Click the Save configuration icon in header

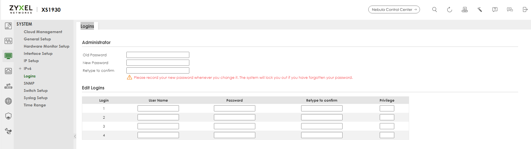pos(465,9)
